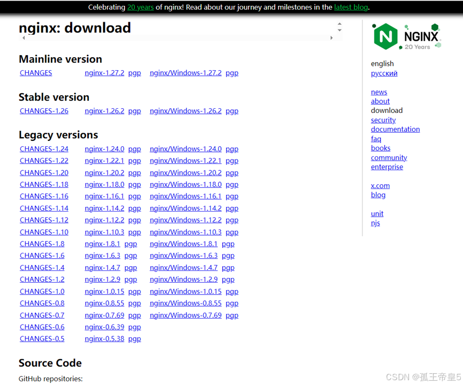Image resolution: width=463 pixels, height=385 pixels.
Task: Open pgp signature for nginx/Windows-1.8.1
Action: pos(228,244)
